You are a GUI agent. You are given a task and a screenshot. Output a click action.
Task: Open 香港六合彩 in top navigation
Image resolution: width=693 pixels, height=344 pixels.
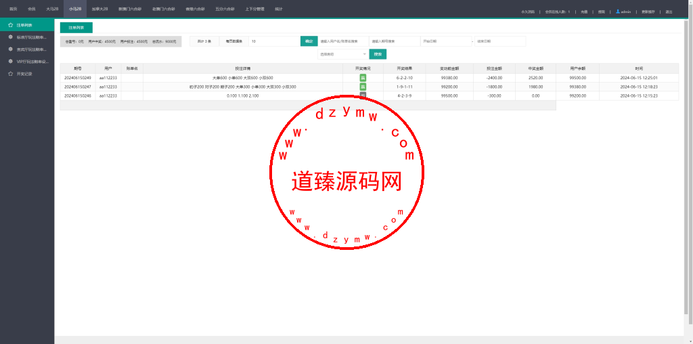(x=196, y=9)
